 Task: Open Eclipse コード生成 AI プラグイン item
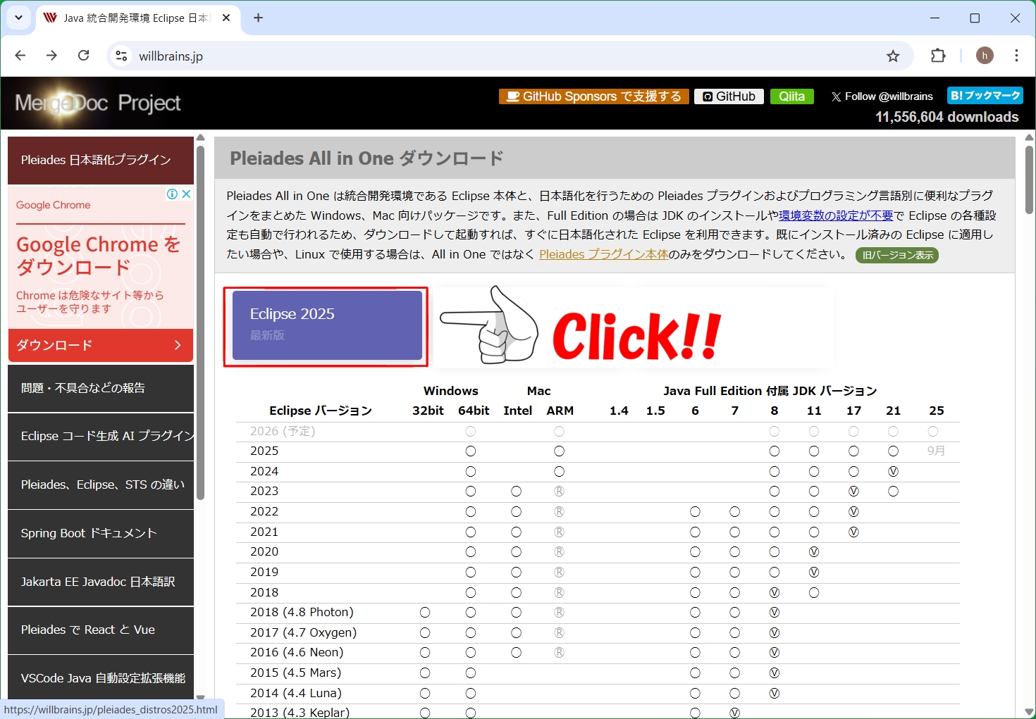[x=101, y=437]
